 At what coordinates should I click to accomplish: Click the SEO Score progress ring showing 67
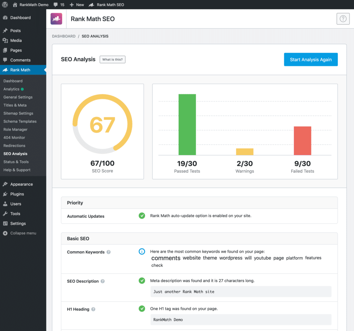(102, 124)
